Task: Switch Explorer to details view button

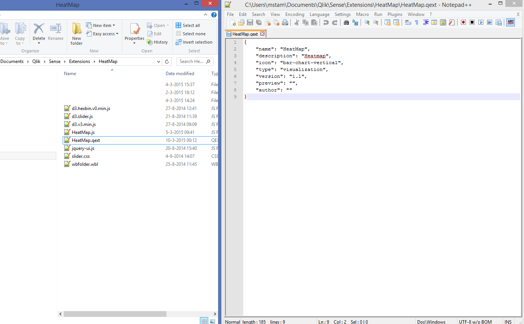Action: (x=204, y=321)
